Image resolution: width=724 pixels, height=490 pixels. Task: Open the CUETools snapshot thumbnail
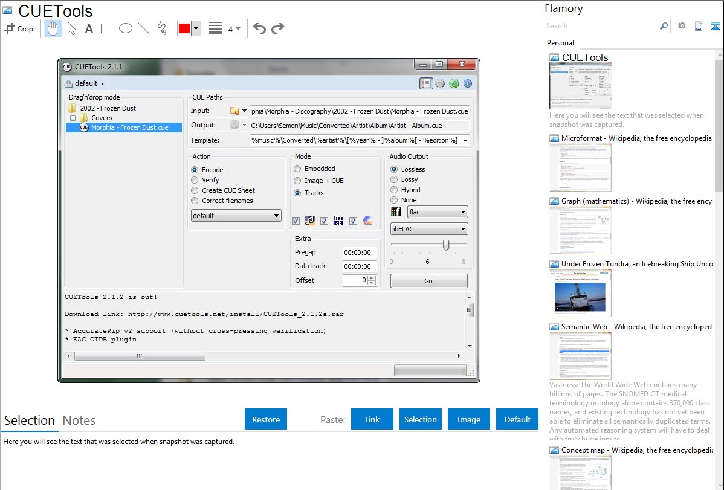tap(580, 86)
